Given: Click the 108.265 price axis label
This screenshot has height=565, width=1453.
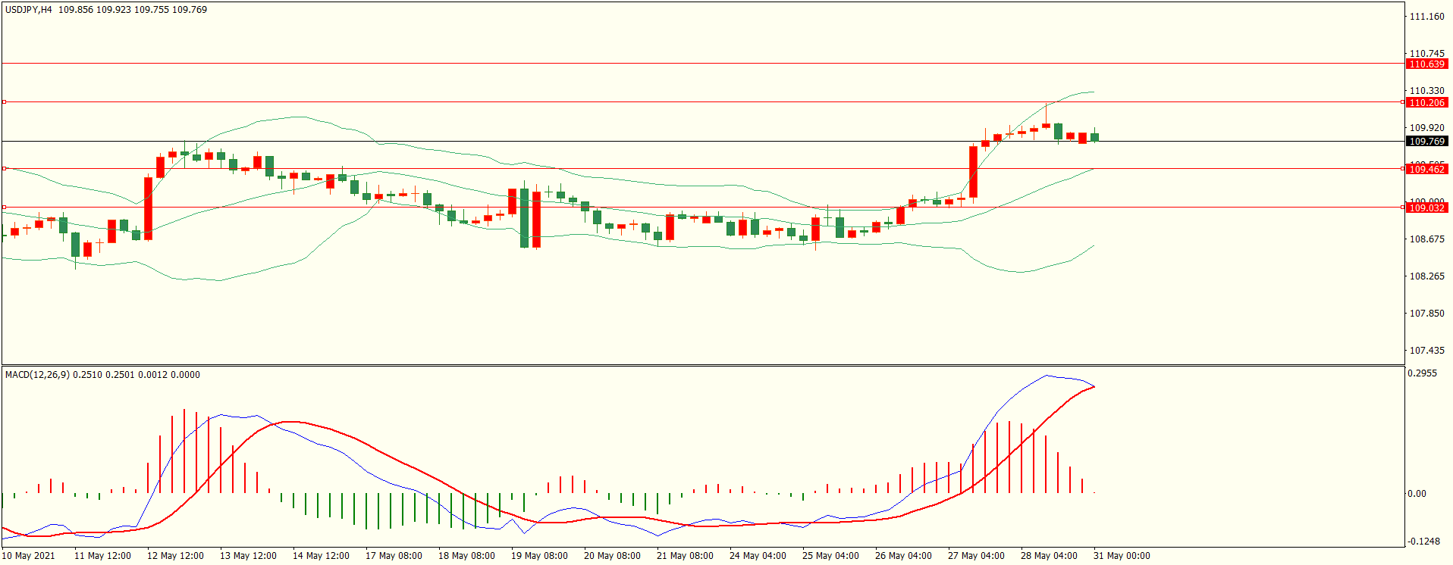Looking at the screenshot, I should point(1426,276).
